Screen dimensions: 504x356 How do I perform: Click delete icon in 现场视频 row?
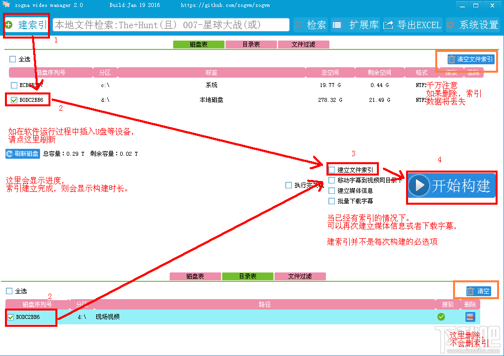point(470,317)
